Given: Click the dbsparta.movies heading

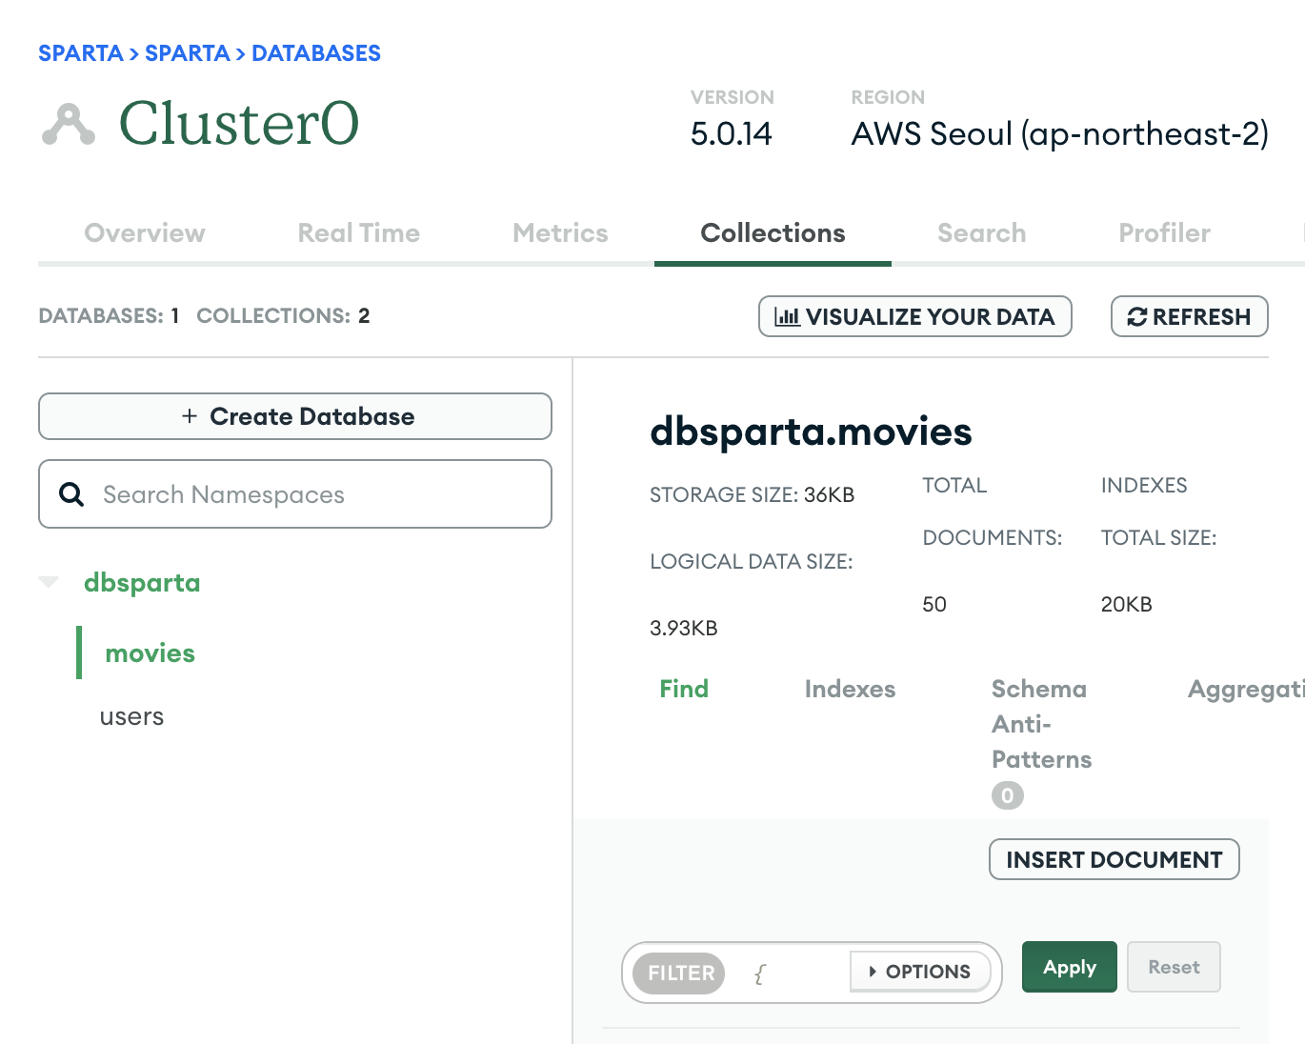Looking at the screenshot, I should pyautogui.click(x=811, y=432).
